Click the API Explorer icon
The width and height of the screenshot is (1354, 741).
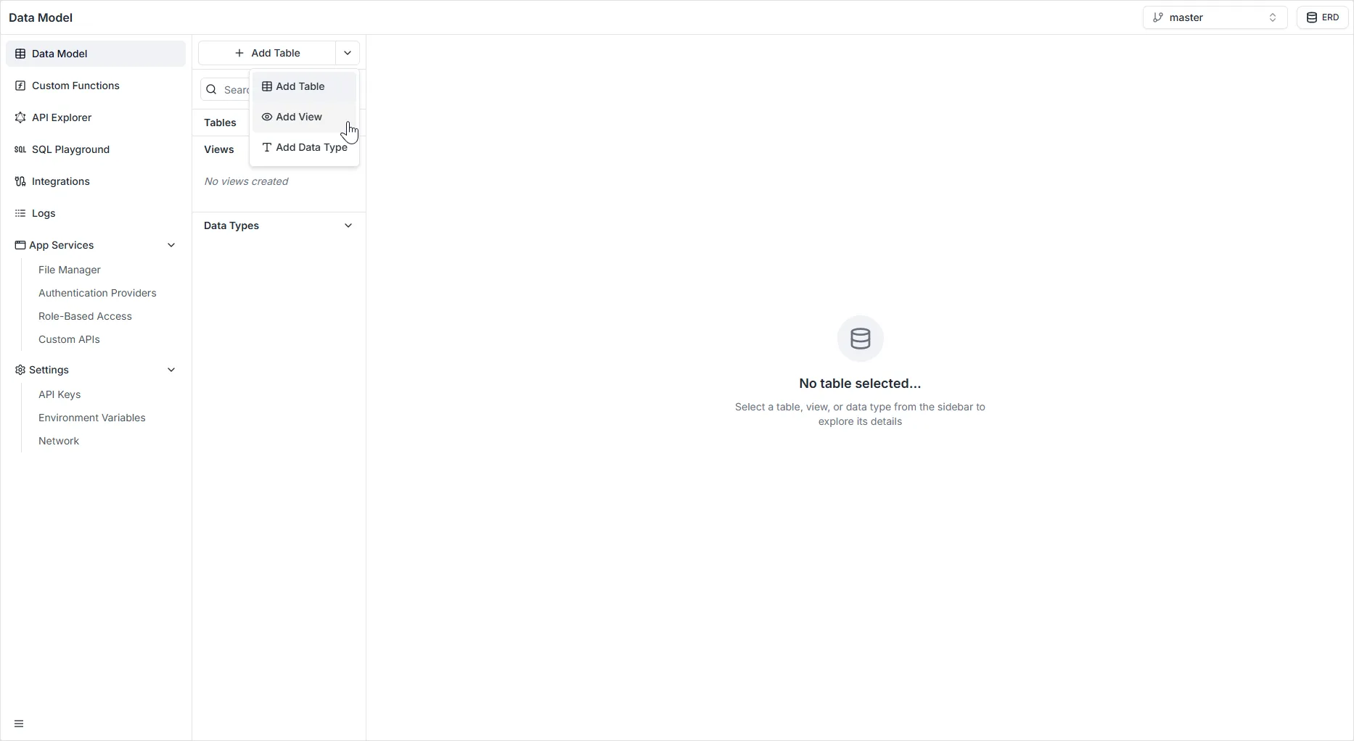[20, 117]
